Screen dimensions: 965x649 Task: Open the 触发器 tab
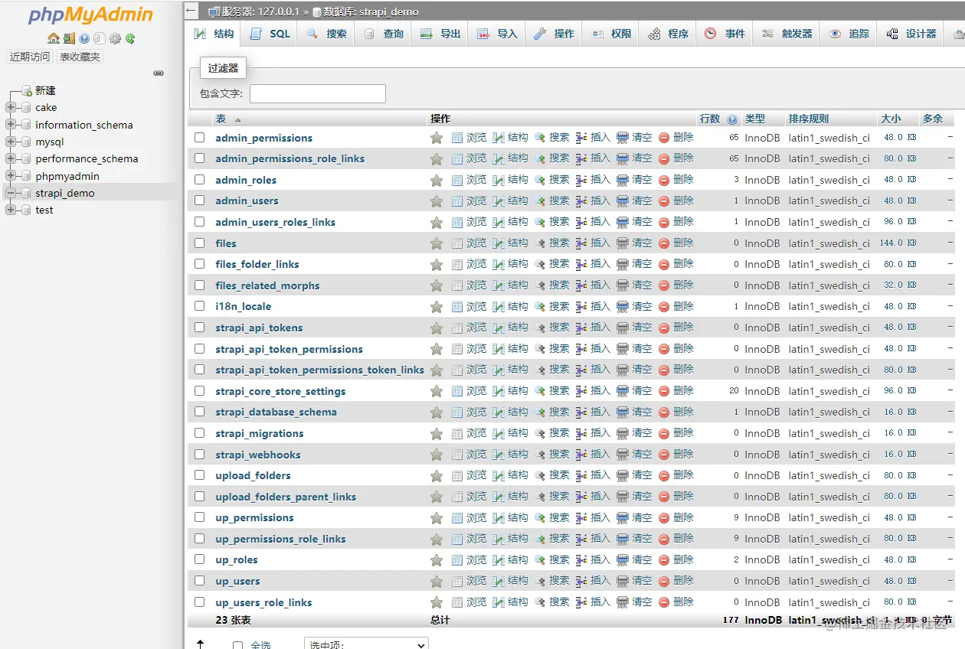tap(787, 34)
